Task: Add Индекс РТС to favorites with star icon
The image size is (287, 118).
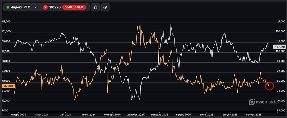Action: (x=96, y=7)
